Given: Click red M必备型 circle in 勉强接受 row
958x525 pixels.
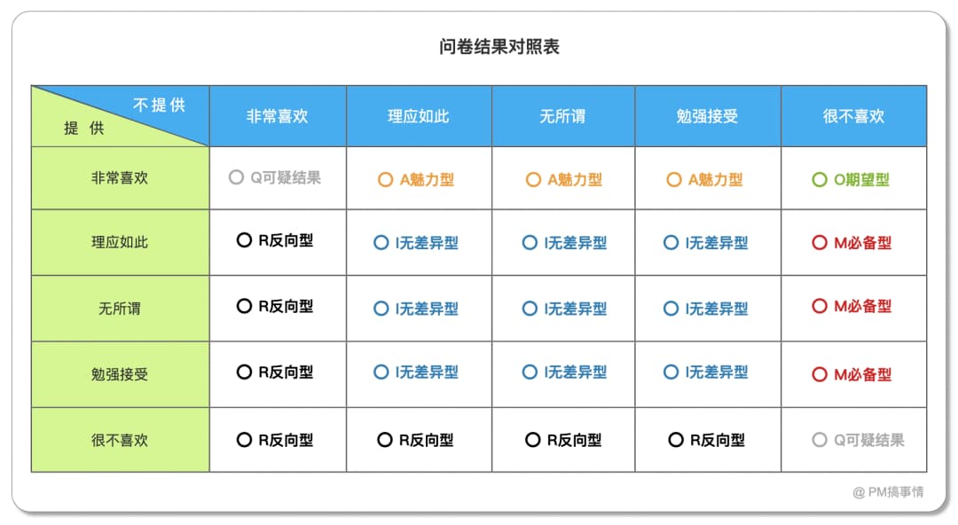Looking at the screenshot, I should 820,373.
